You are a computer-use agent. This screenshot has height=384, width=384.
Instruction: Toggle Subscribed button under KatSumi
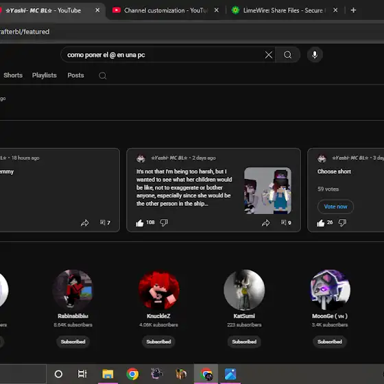pos(244,341)
